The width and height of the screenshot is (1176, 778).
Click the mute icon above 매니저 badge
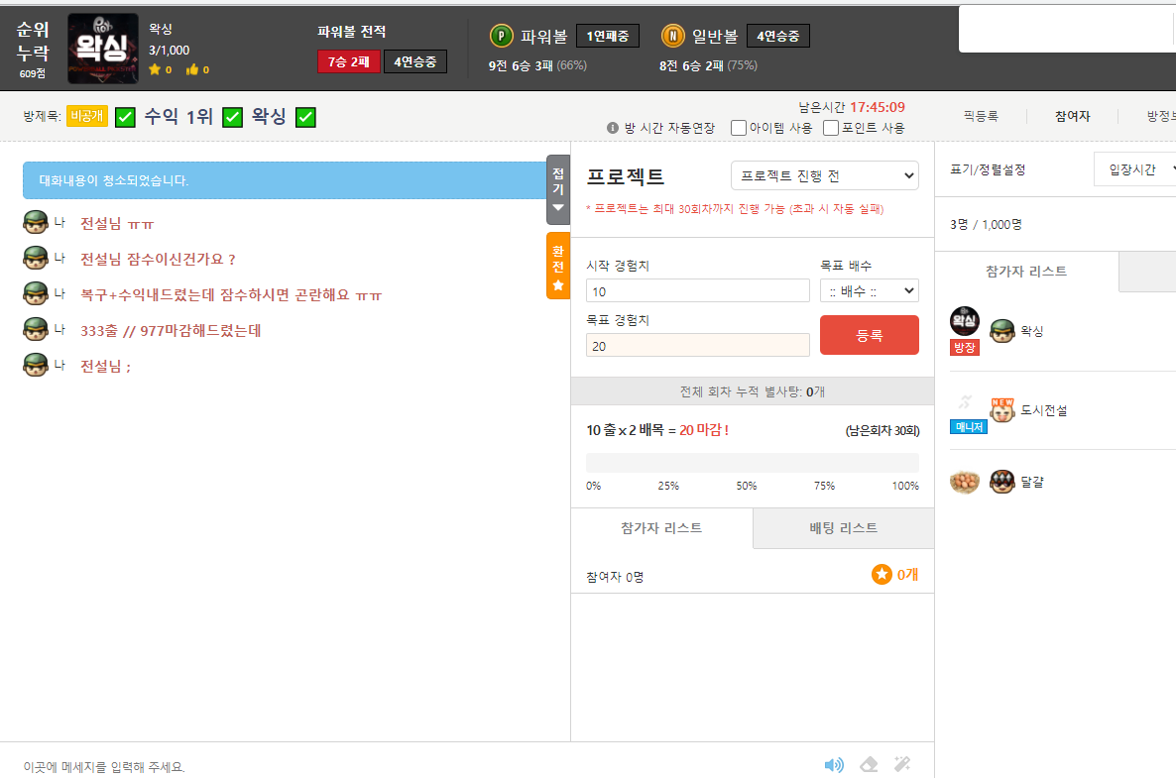tap(965, 401)
